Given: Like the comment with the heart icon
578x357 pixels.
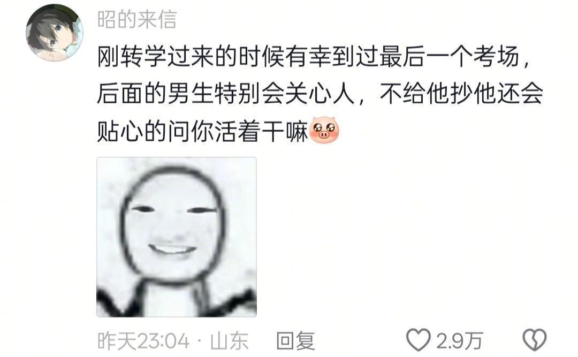Looking at the screenshot, I should tap(419, 340).
